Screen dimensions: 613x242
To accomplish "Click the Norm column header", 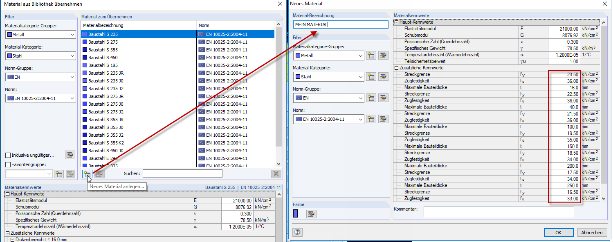I will 236,25.
